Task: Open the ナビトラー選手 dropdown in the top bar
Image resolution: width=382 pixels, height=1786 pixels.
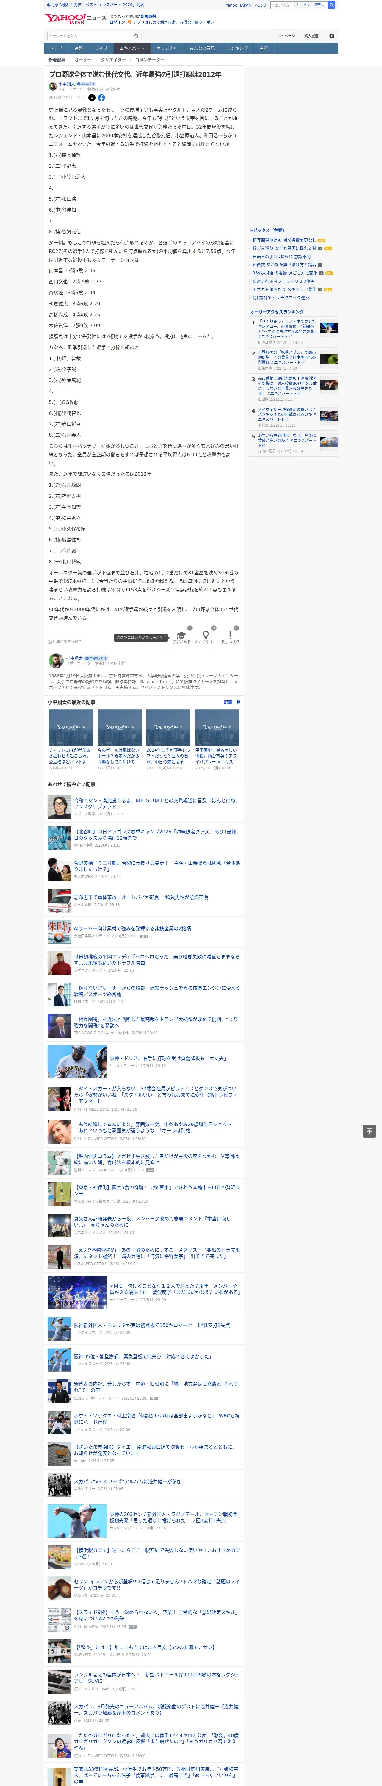Action: click(311, 5)
